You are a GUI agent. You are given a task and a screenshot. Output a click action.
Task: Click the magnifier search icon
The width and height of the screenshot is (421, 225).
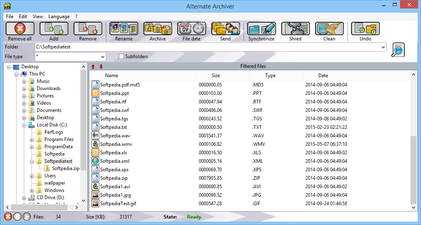coord(398,50)
